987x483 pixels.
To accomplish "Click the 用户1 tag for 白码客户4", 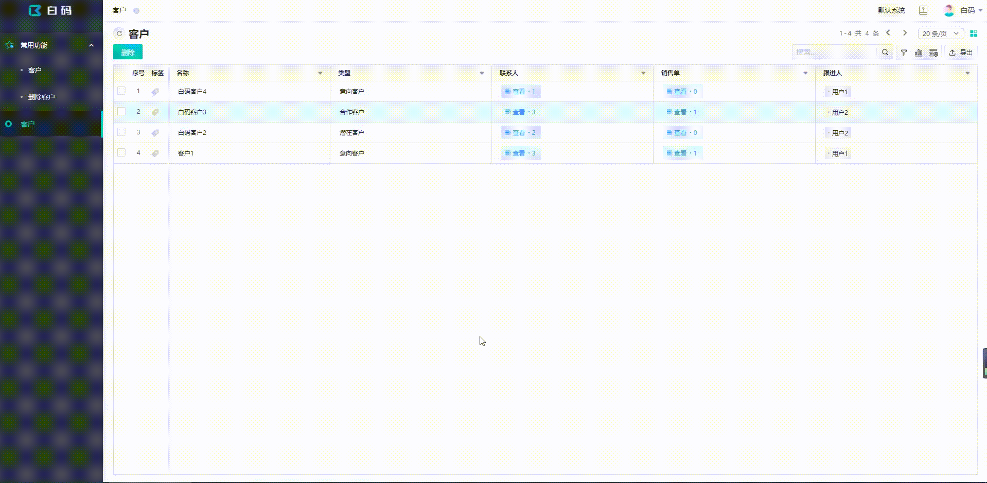I will click(x=838, y=92).
